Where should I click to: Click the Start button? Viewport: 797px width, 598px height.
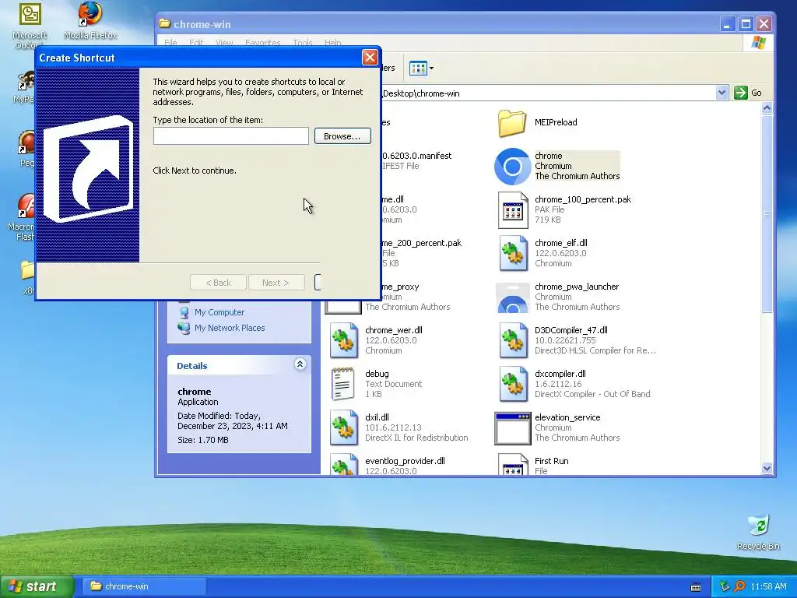[37, 587]
